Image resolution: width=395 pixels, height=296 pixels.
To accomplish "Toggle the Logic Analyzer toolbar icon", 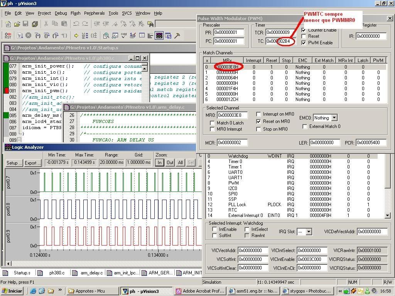I will click(x=159, y=35).
